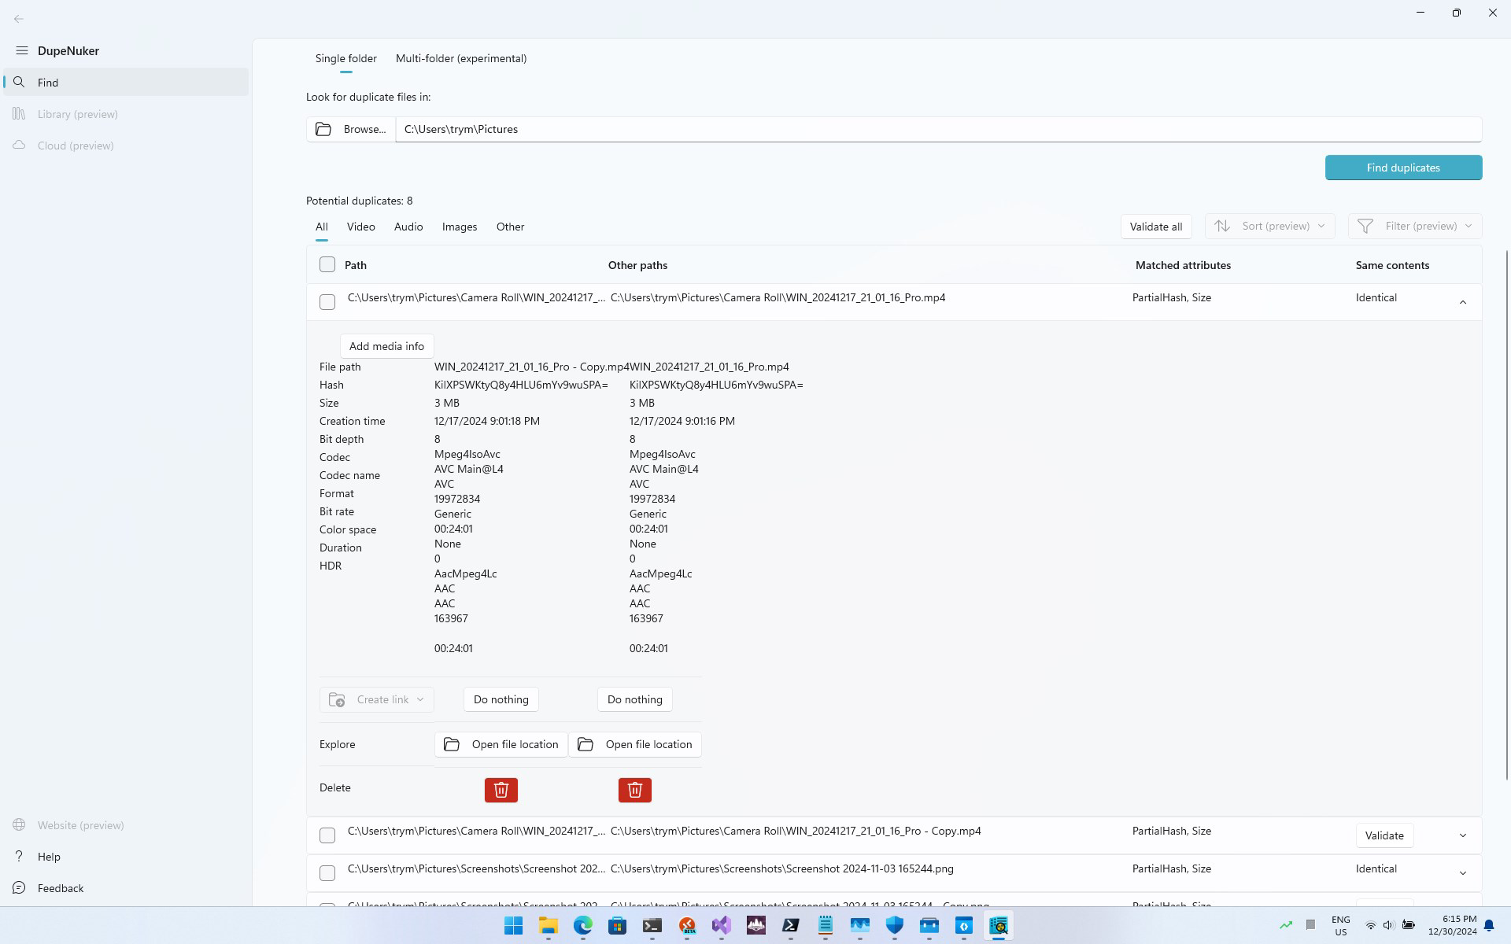Expand the row with Validate button

click(x=1463, y=835)
